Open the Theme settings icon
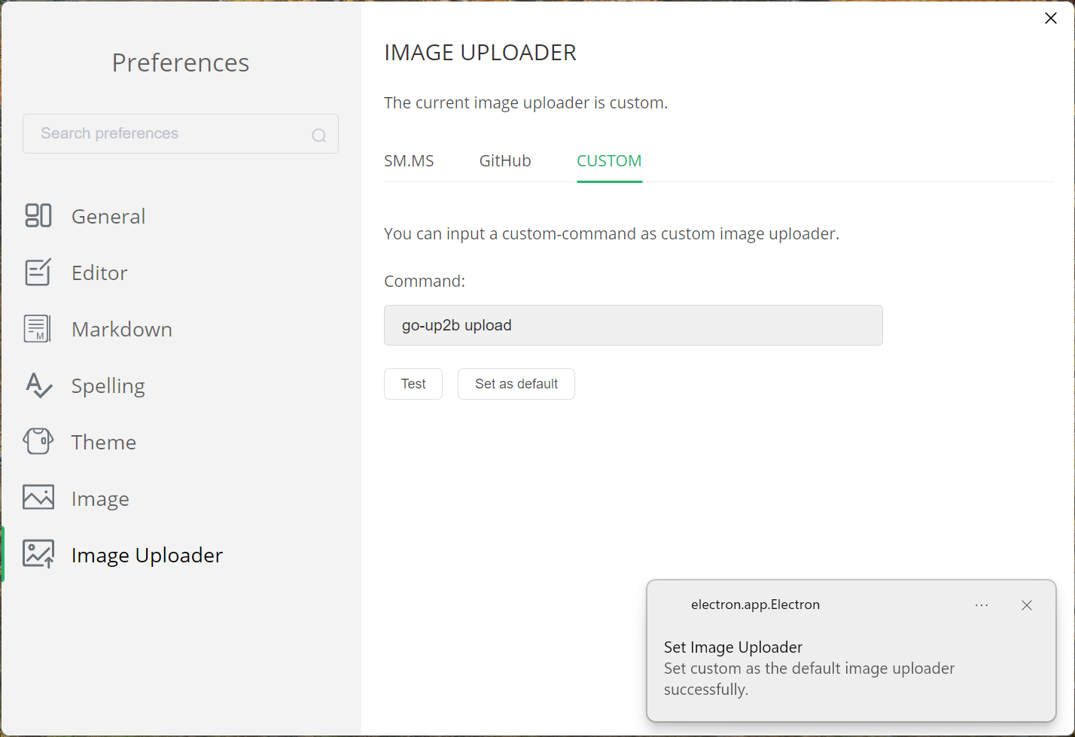 click(x=38, y=442)
